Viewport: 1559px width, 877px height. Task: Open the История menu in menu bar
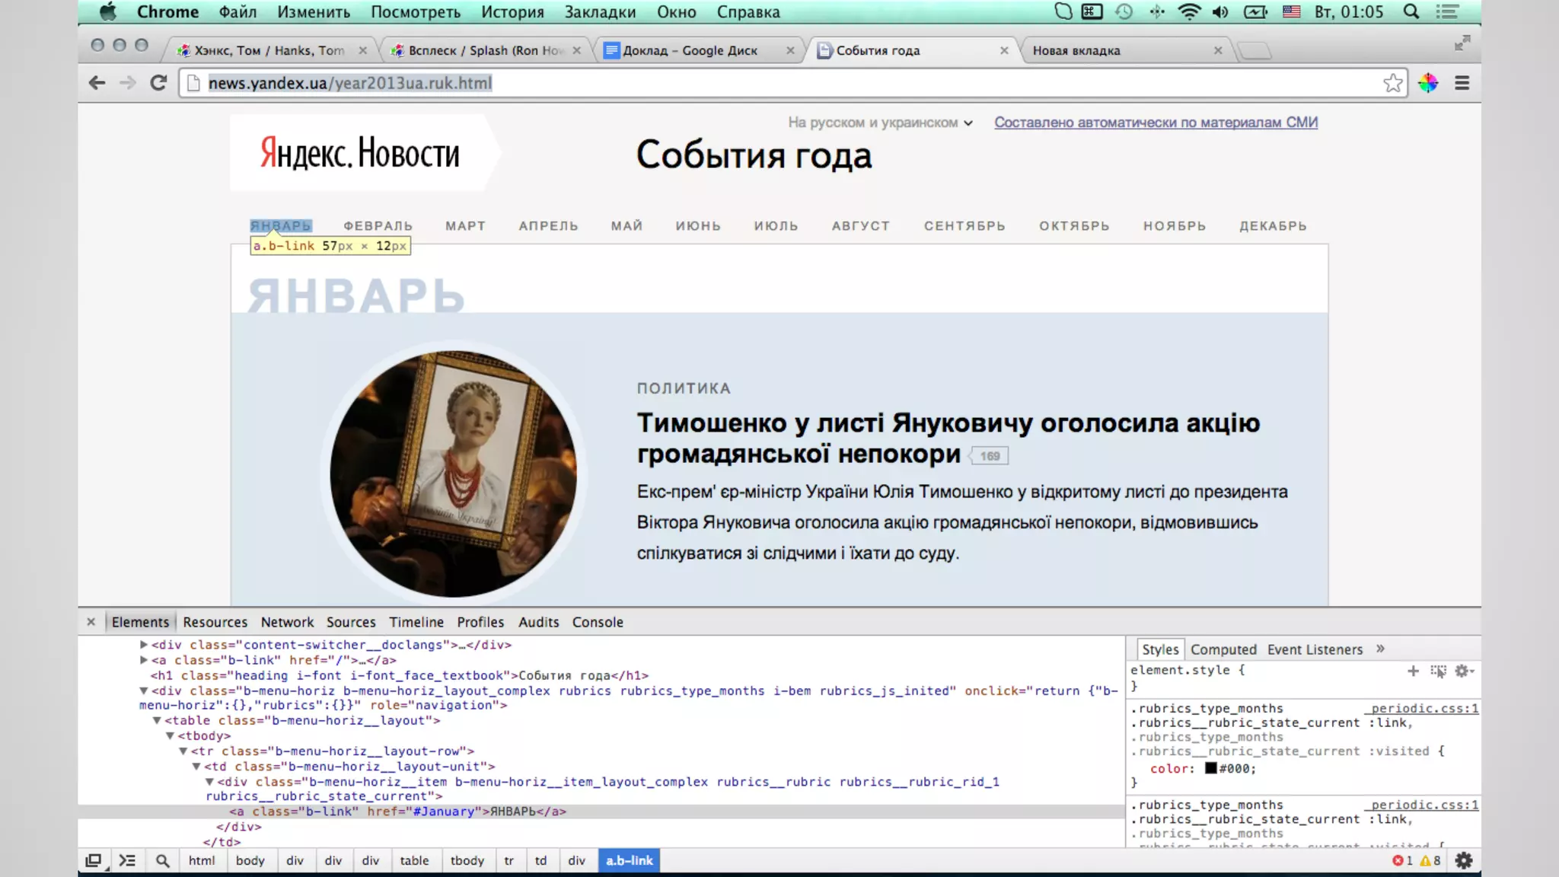pos(512,12)
